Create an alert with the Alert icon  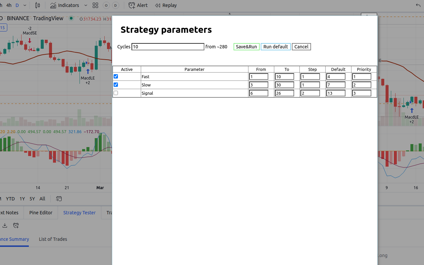pos(138,5)
